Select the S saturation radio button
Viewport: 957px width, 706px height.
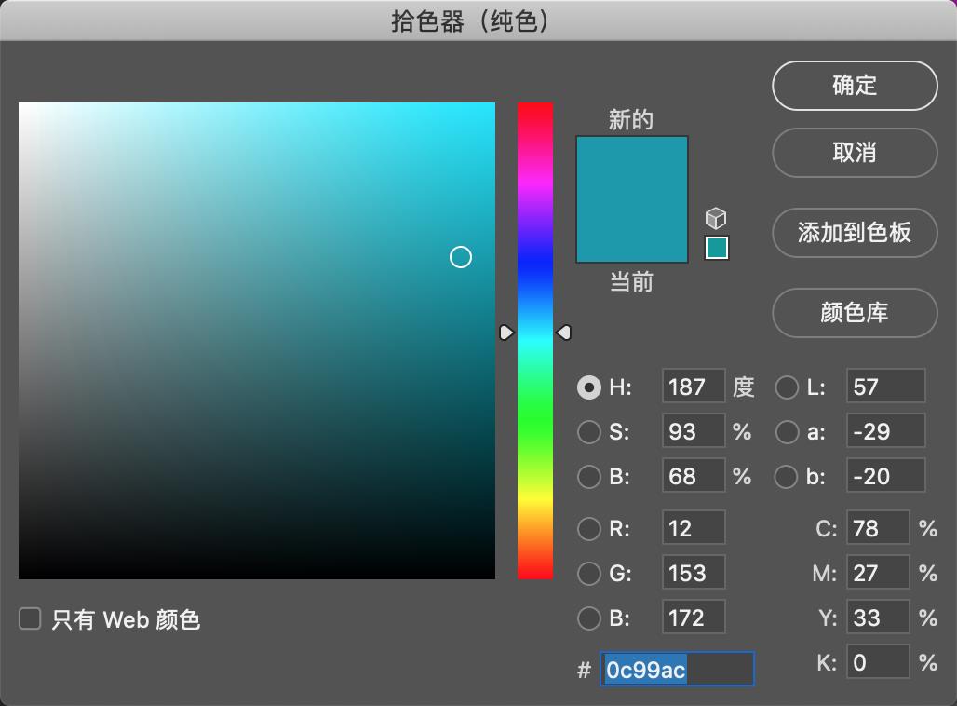point(588,432)
